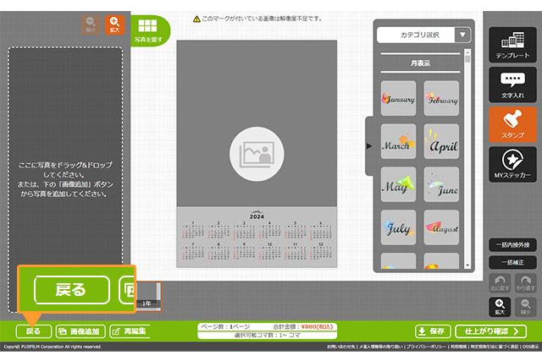Choose the January month stamp
This screenshot has width=542, height=361.
tap(398, 98)
